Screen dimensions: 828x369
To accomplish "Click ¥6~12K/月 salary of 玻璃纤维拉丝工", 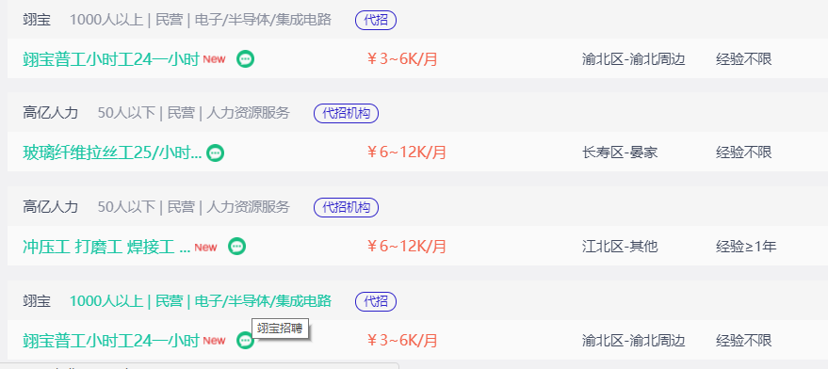I will click(x=407, y=152).
